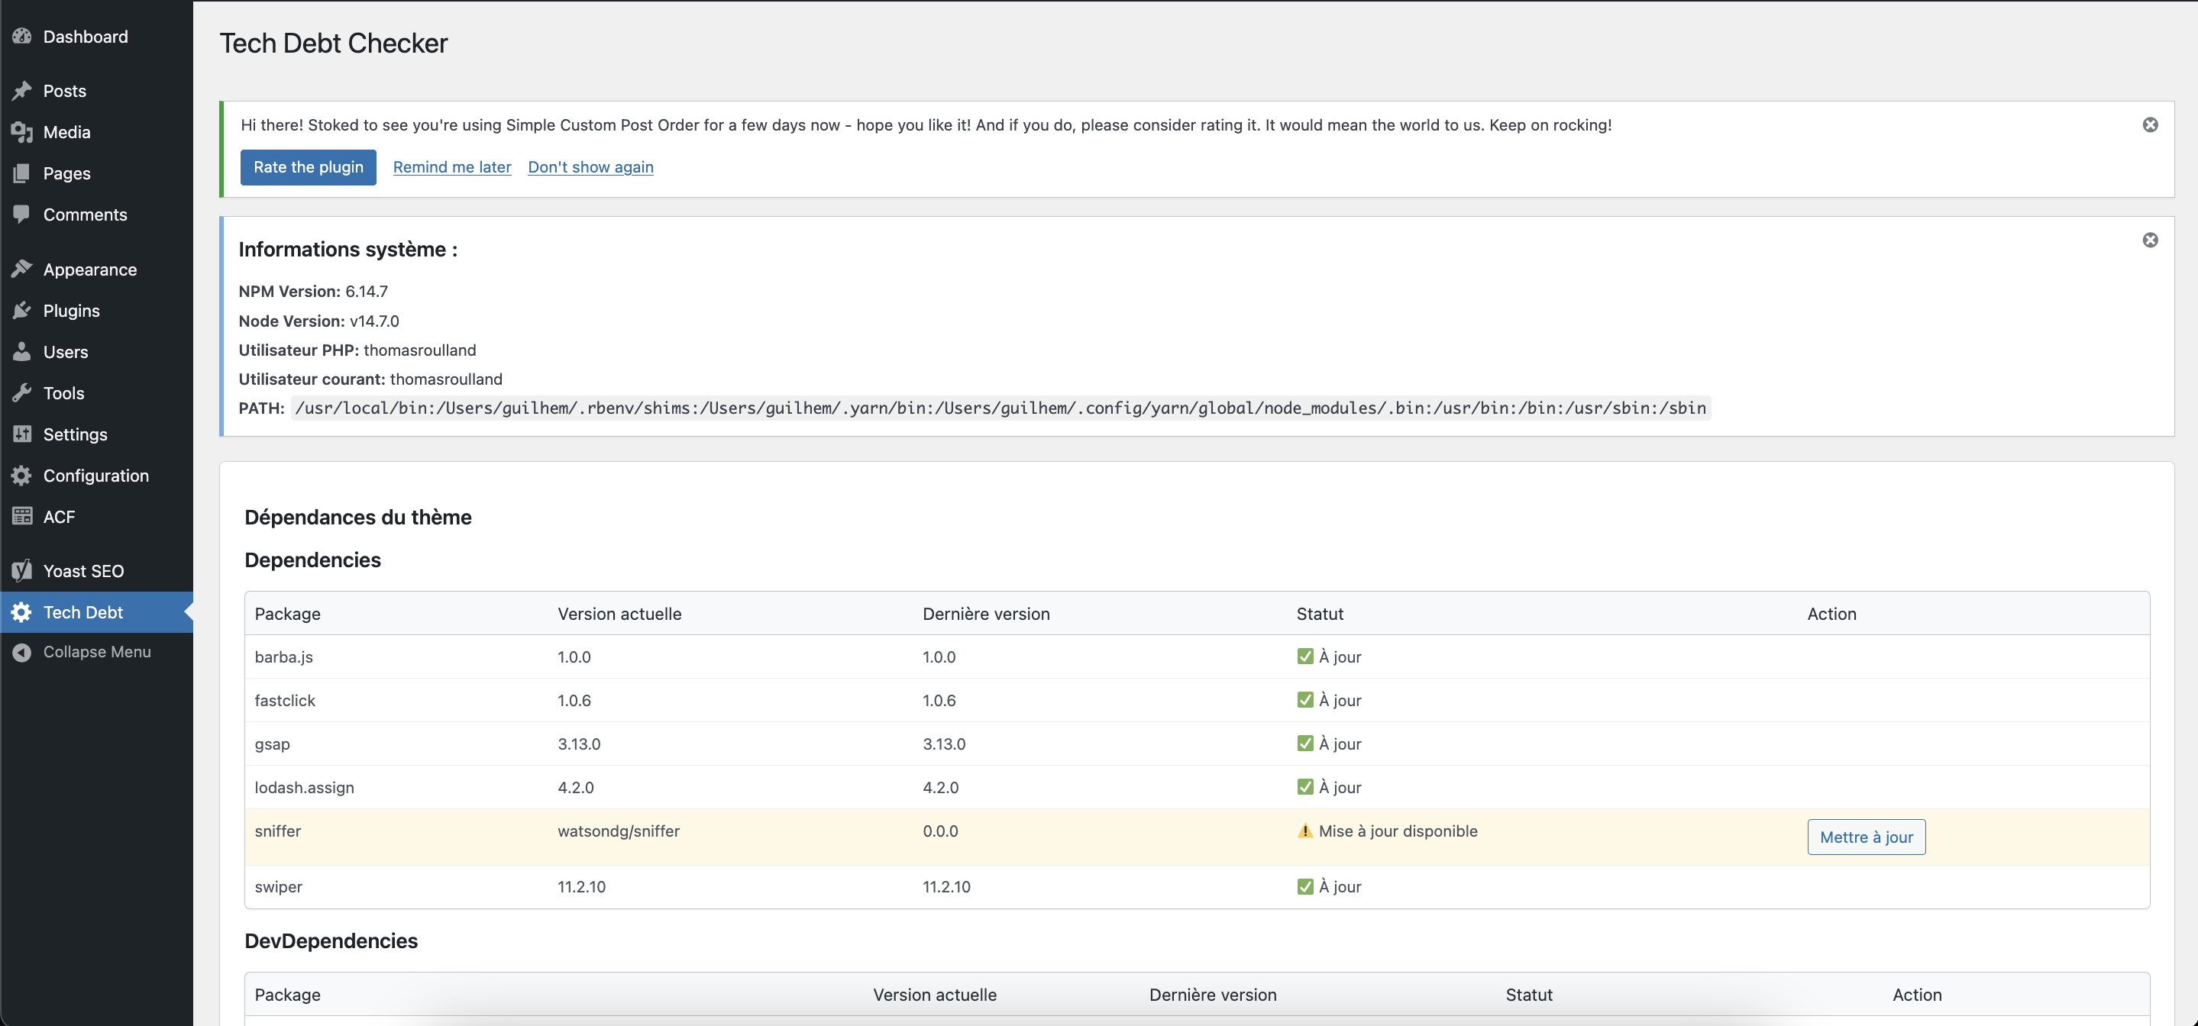Open the Users menu item
2198x1026 pixels.
[96, 351]
